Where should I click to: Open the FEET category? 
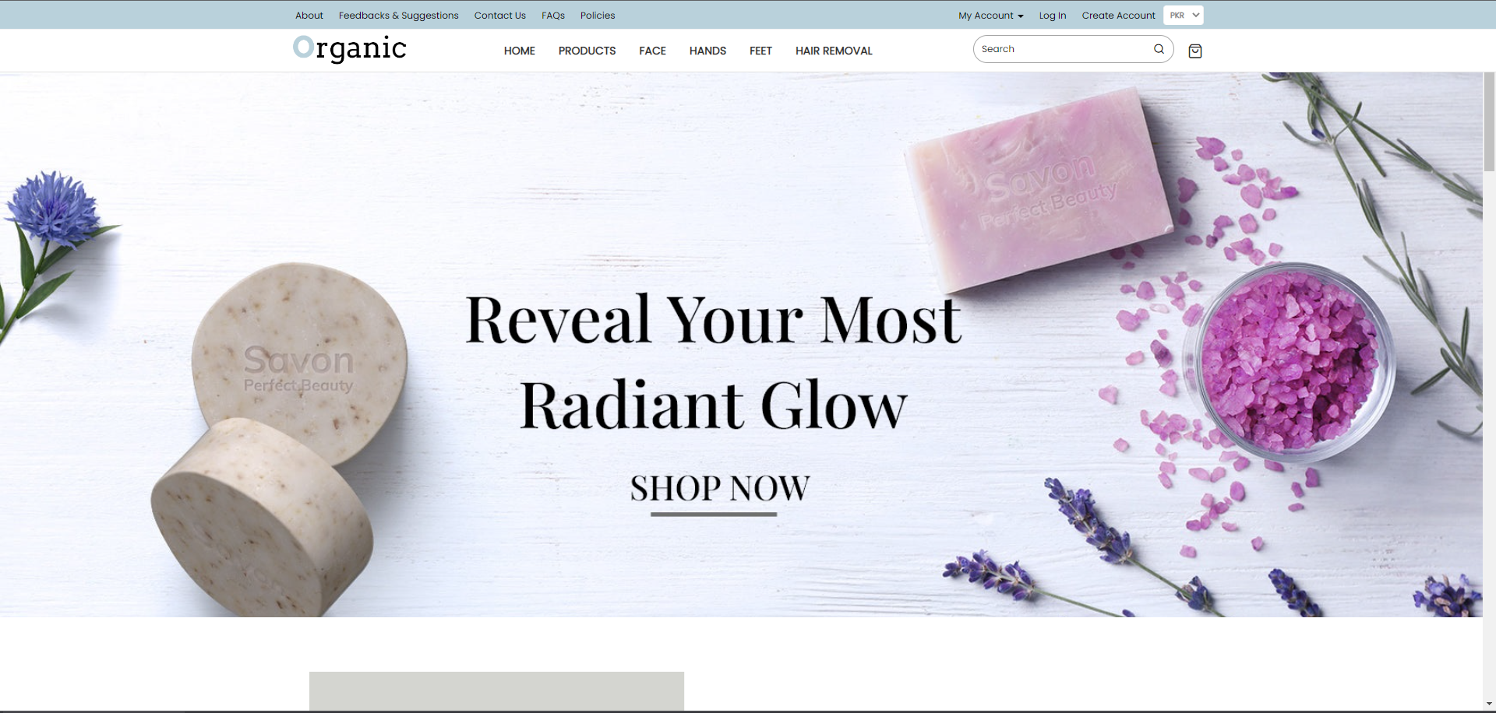(760, 51)
